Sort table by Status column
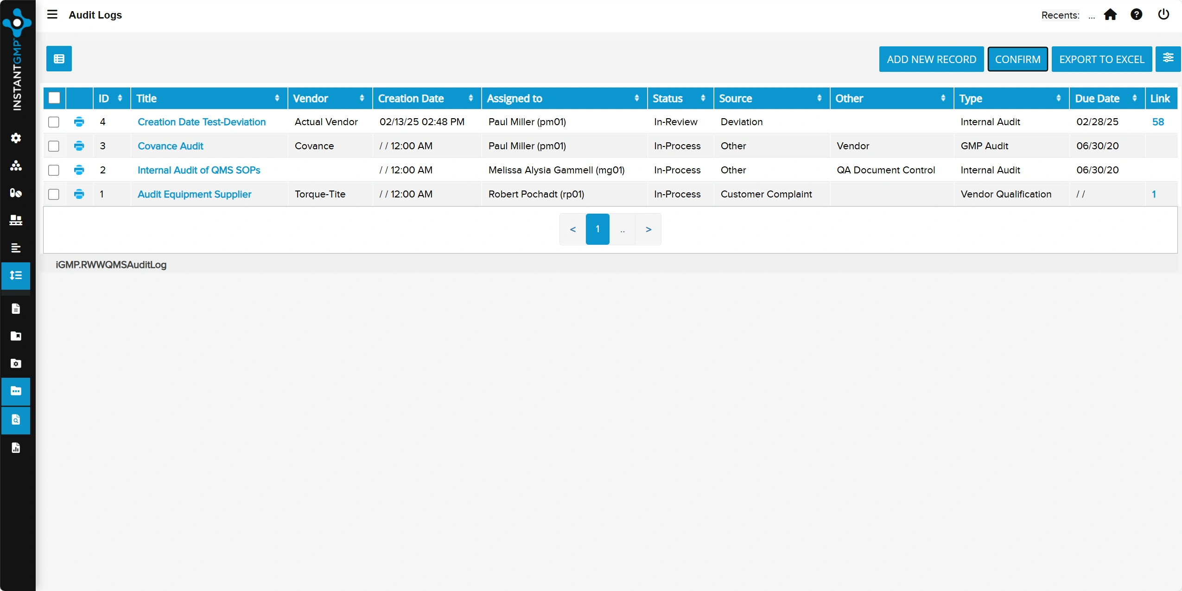This screenshot has width=1182, height=591. coord(703,98)
